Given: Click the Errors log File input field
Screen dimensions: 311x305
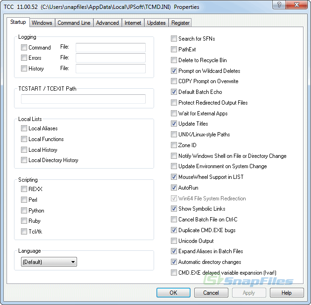Looking at the screenshot, I should (x=111, y=58).
